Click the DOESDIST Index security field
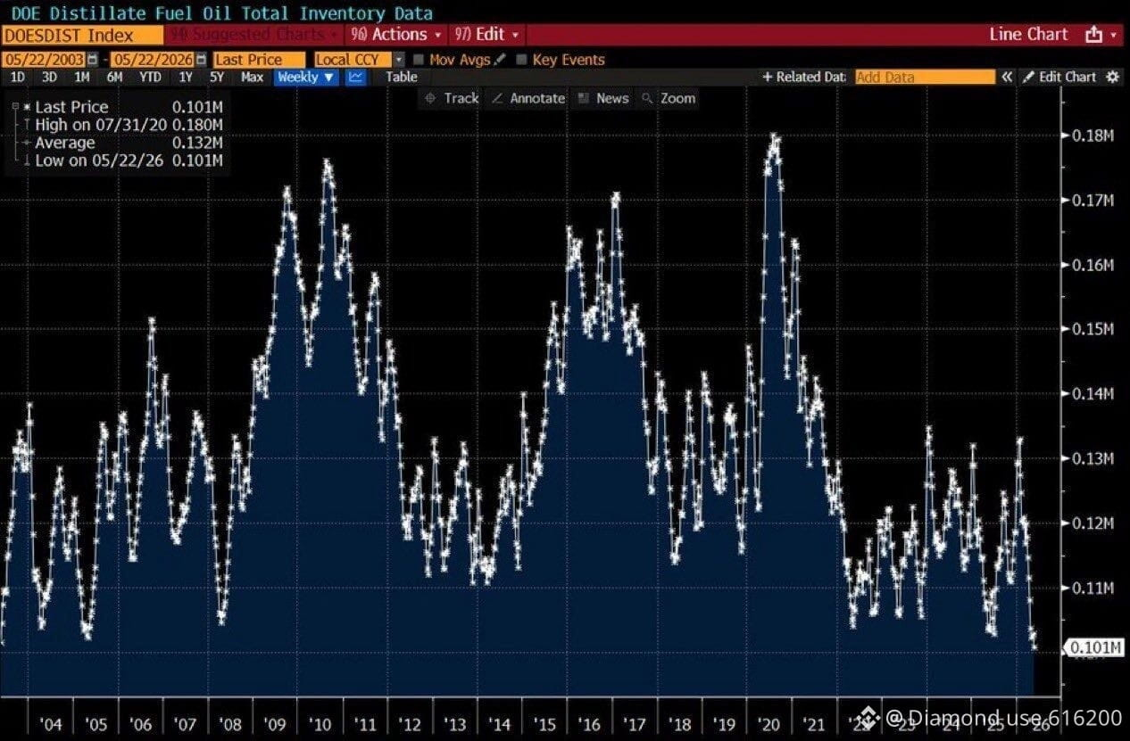 click(x=82, y=36)
